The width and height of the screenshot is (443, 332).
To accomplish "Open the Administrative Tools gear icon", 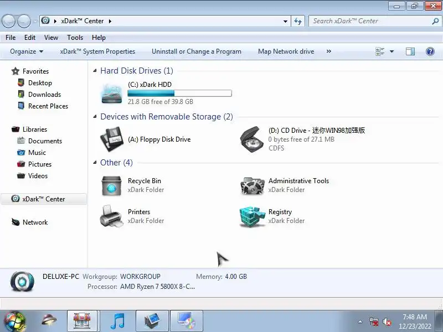I will click(253, 185).
